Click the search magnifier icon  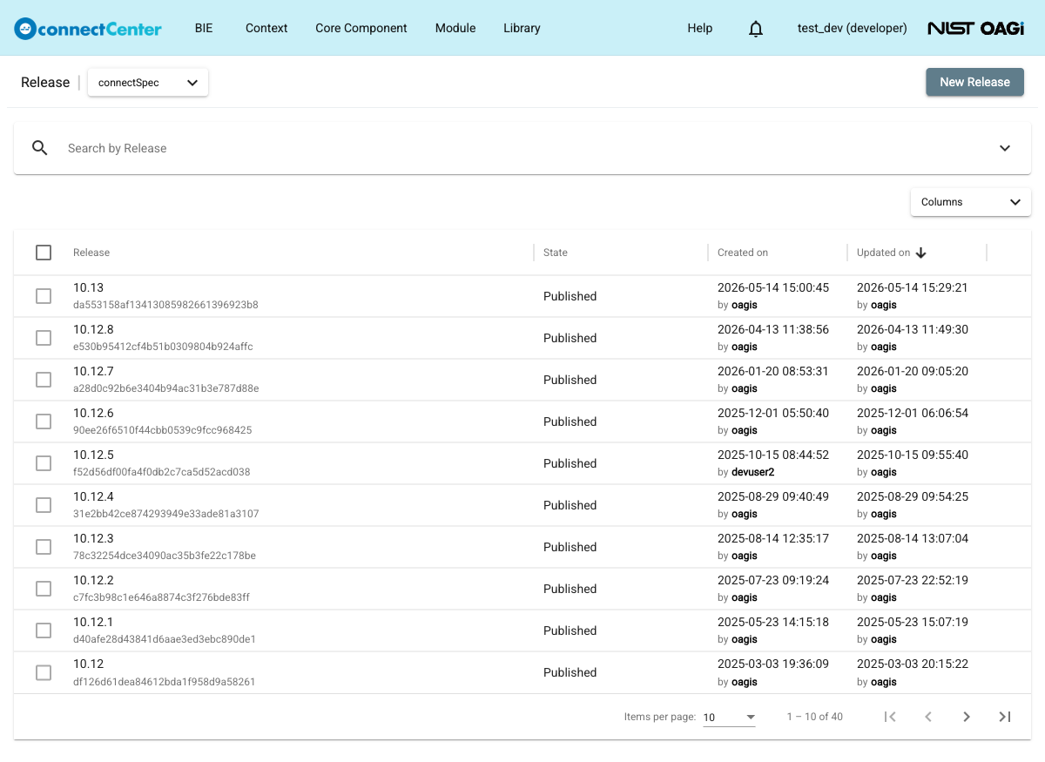pos(40,148)
